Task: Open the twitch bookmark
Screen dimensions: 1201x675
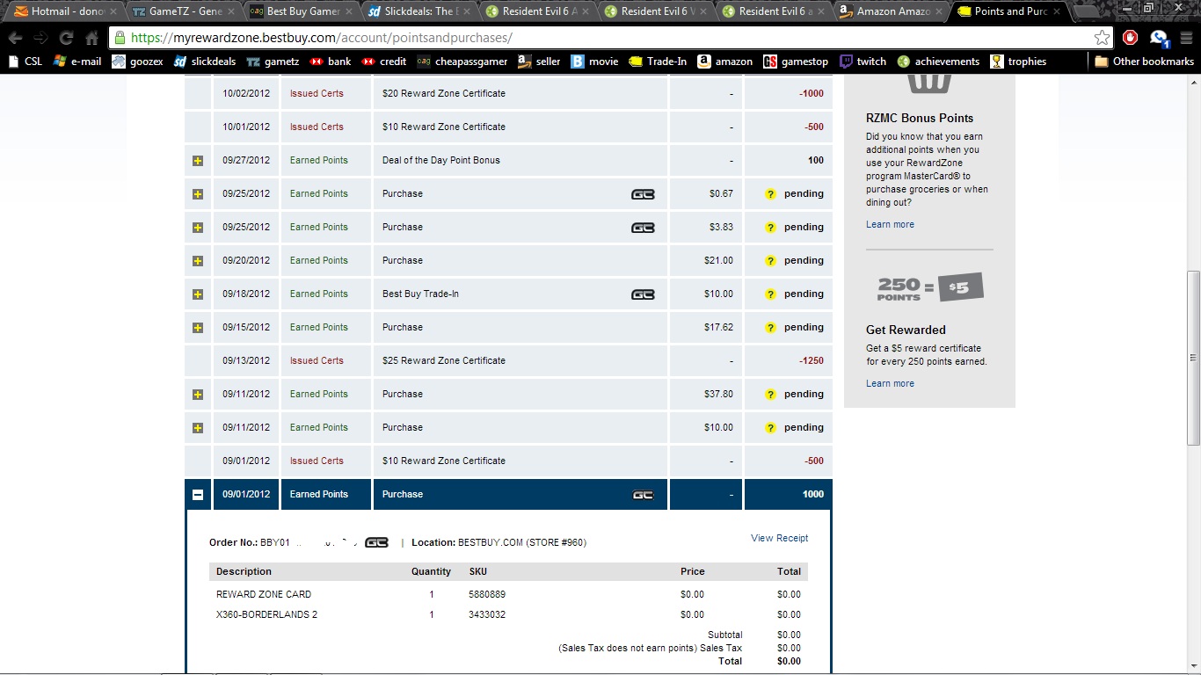Action: 863,62
